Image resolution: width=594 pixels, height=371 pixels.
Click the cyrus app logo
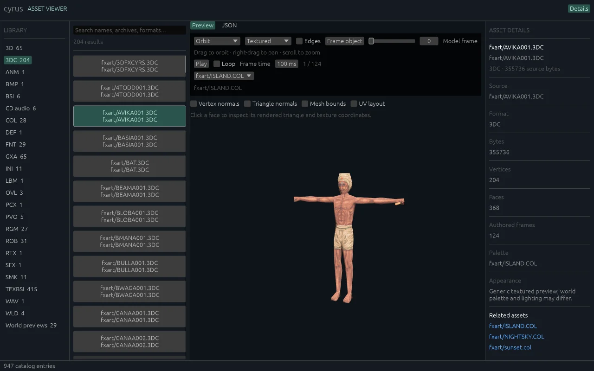[x=13, y=9]
